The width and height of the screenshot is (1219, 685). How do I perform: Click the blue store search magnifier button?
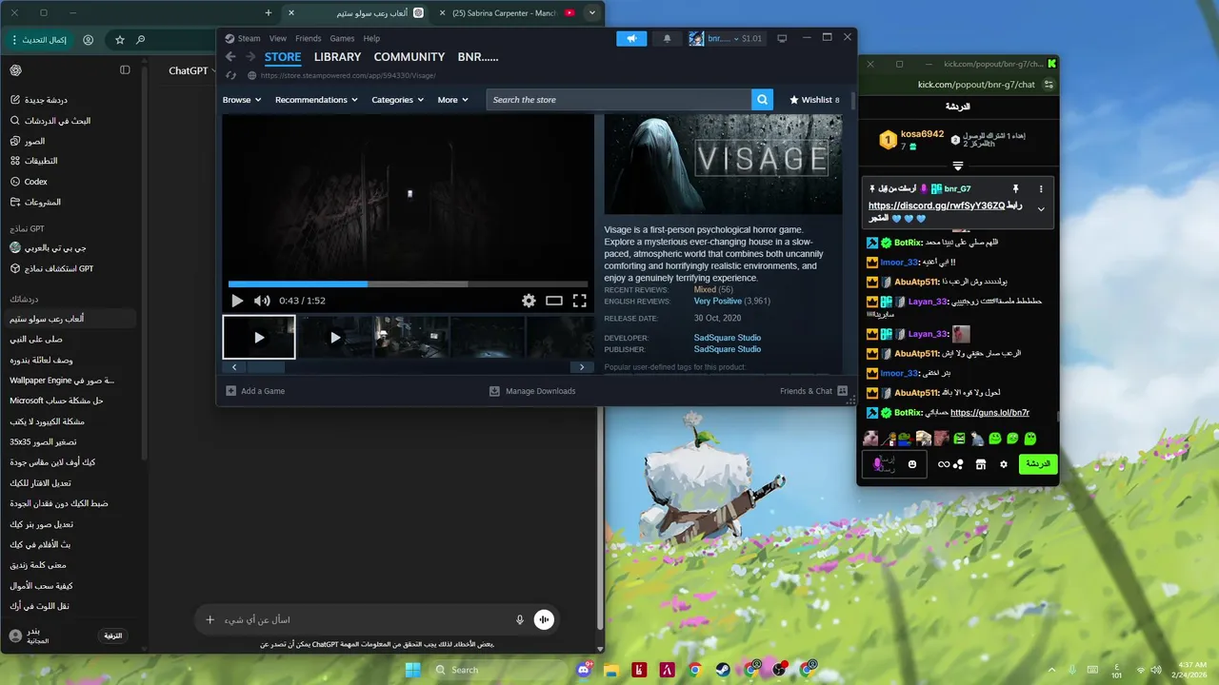point(762,100)
